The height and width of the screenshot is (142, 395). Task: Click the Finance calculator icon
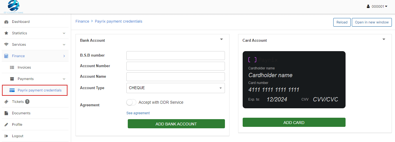(x=6, y=56)
